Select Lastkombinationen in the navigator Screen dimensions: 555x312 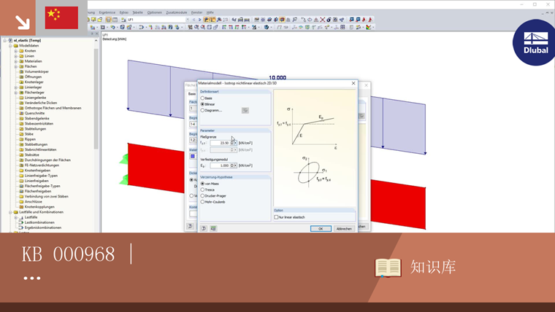[x=39, y=222]
